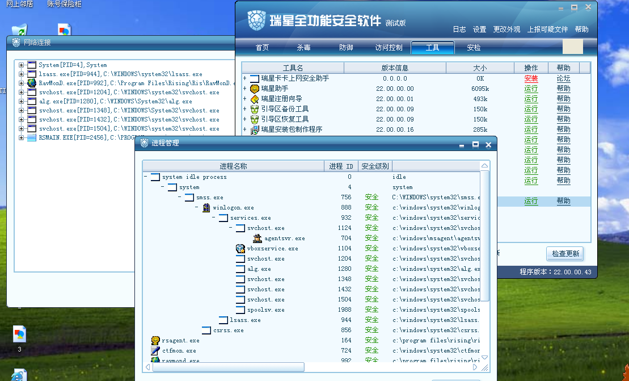Click 大小 column header in tools list
The width and height of the screenshot is (629, 381).
(480, 68)
